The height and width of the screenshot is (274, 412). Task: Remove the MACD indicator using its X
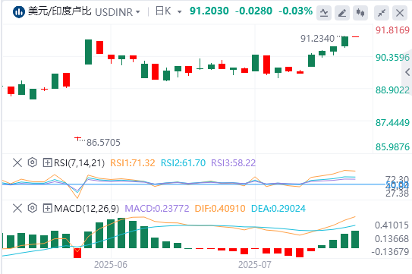click(17, 209)
